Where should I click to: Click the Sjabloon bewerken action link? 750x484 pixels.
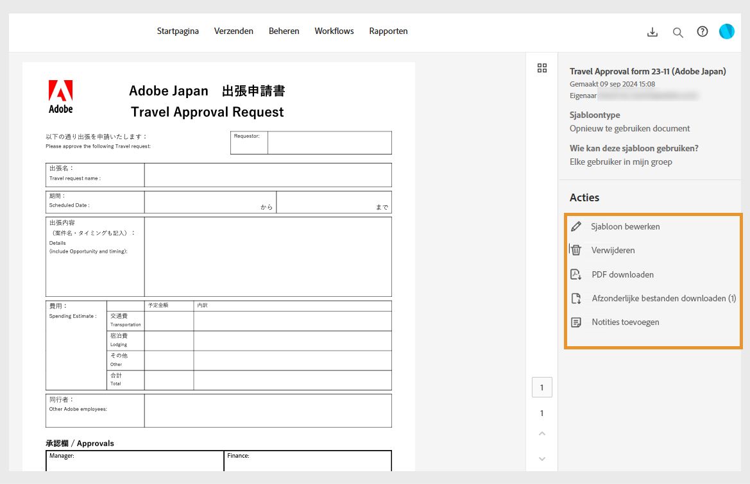point(626,226)
